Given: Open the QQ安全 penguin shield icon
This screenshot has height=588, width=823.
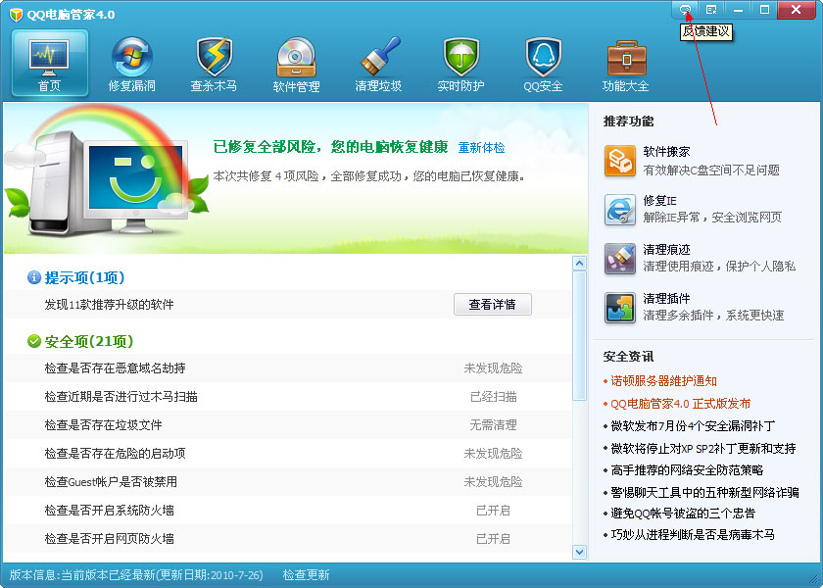Looking at the screenshot, I should coord(543,57).
